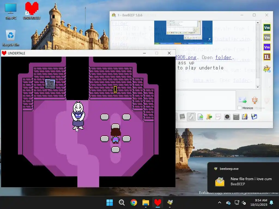Viewport: 279px width, 209px height.
Task: Click the send folder icon in BeeBEEP toolbar
Action: pos(209,117)
